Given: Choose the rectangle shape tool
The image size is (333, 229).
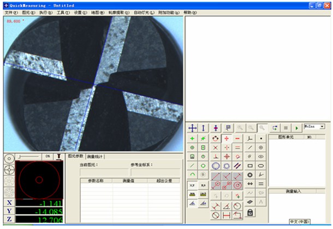Looking at the screenshot, I should click(250, 165).
